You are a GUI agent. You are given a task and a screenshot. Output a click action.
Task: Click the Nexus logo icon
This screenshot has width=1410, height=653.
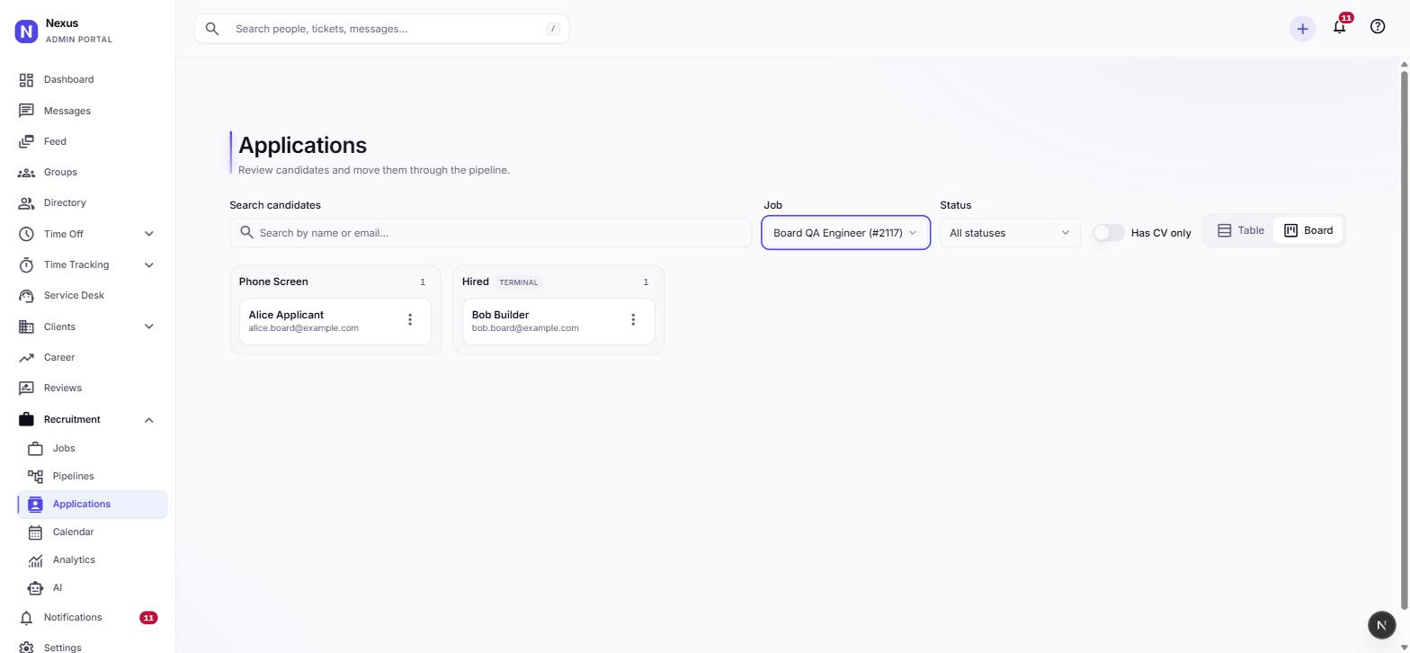(26, 31)
